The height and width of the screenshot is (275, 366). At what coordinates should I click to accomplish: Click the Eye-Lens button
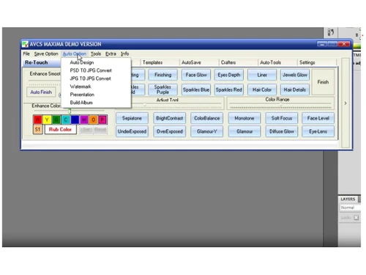tap(318, 131)
